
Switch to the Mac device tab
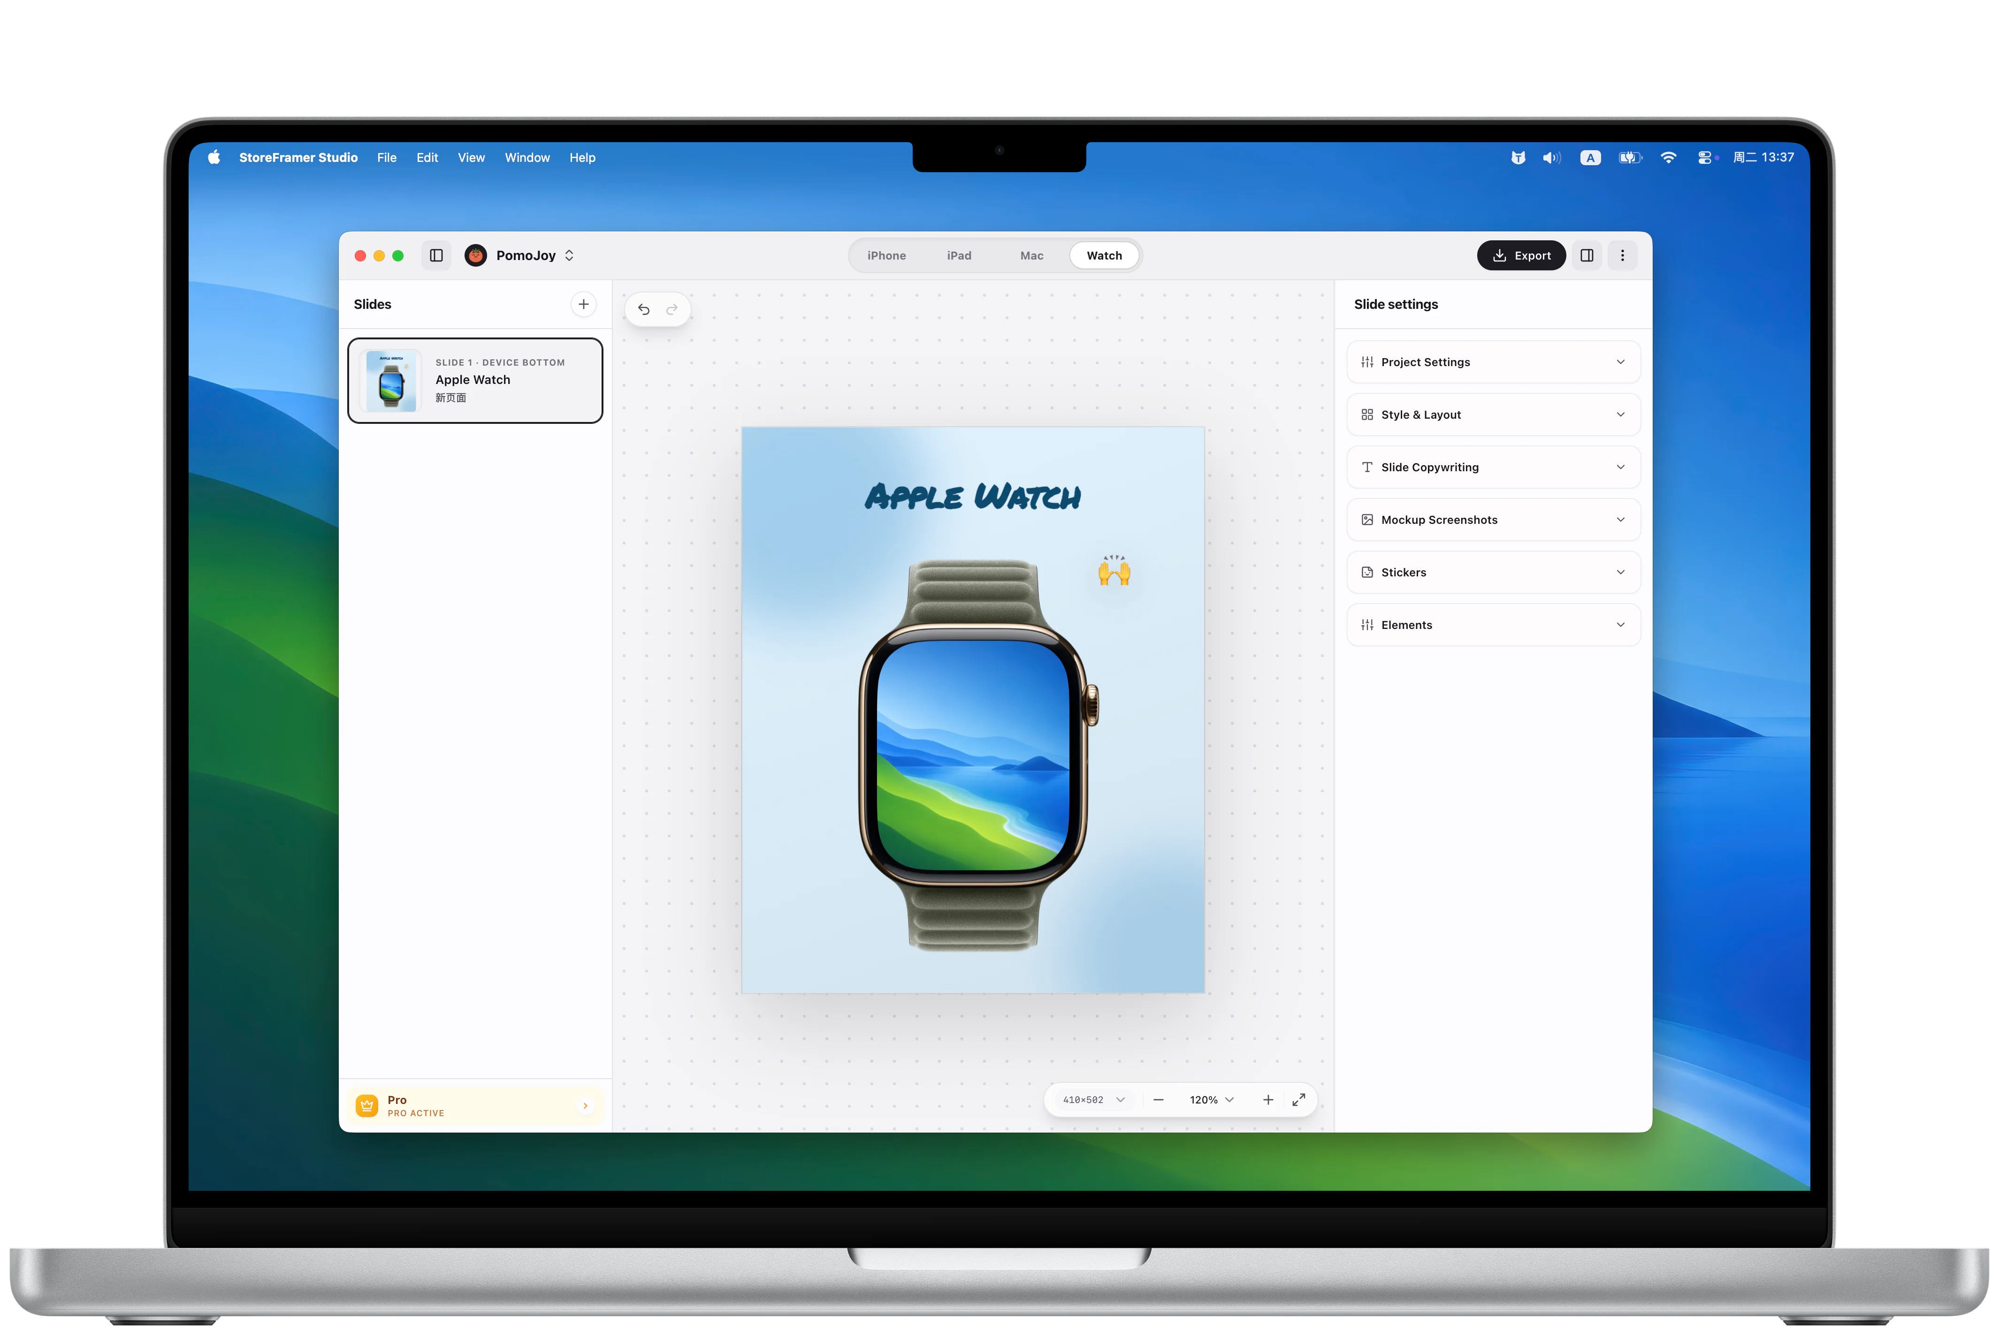pos(1032,255)
